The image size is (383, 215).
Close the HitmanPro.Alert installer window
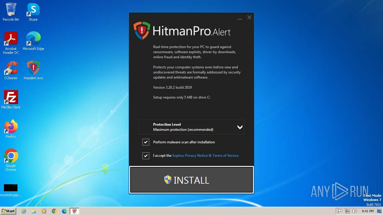pos(249,17)
